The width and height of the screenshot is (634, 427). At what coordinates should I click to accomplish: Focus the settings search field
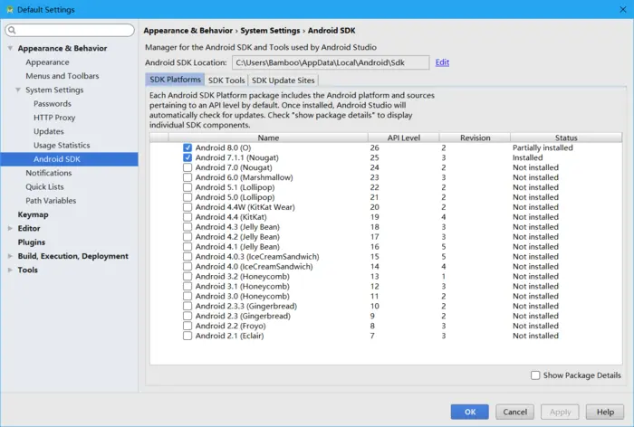click(x=70, y=30)
